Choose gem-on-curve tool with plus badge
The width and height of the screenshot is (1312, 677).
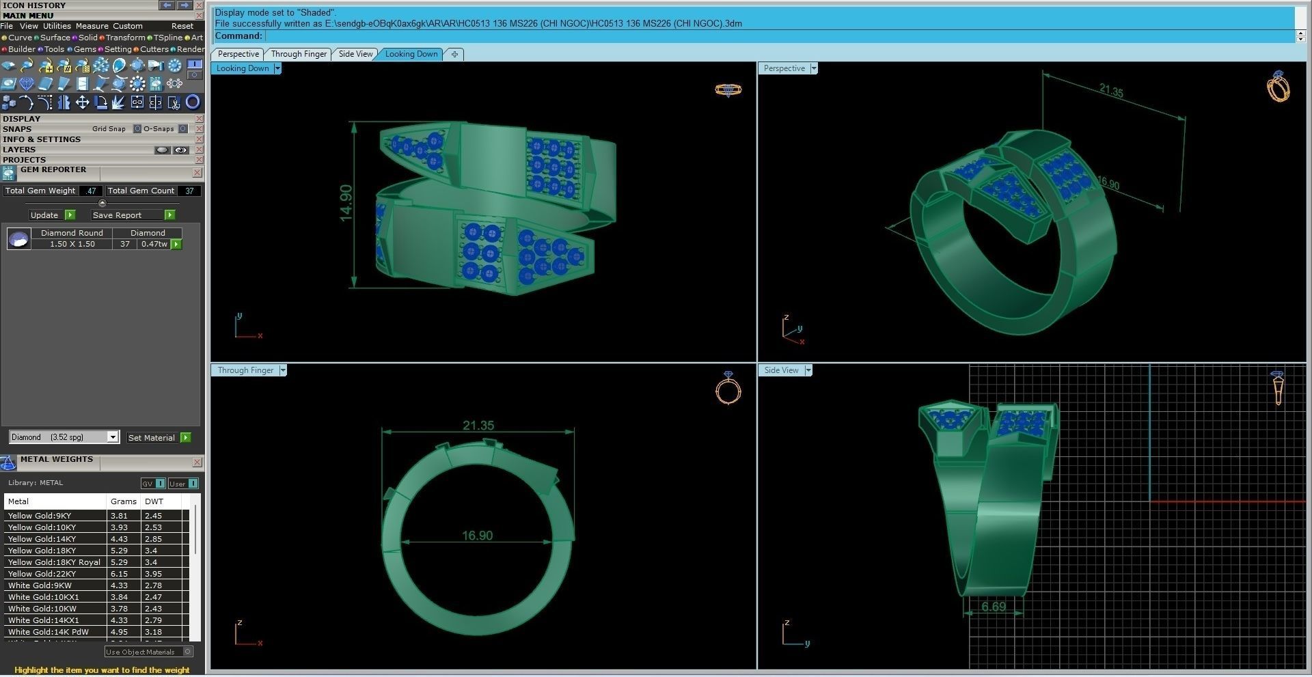(45, 66)
